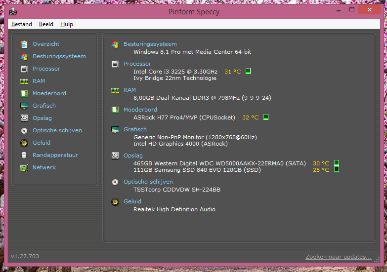Select Moederbord in the sidebar
387x272 pixels.
(x=49, y=93)
